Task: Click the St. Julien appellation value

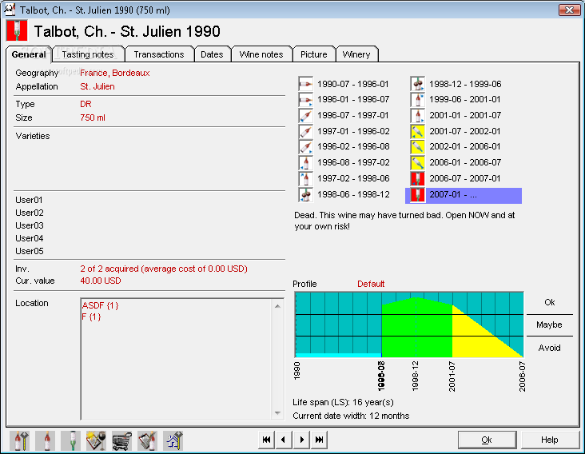Action: coord(97,86)
